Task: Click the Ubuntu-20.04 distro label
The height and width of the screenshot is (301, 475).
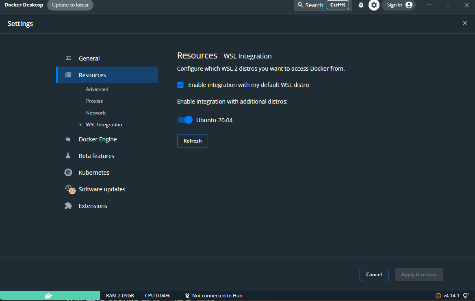Action: tap(215, 120)
